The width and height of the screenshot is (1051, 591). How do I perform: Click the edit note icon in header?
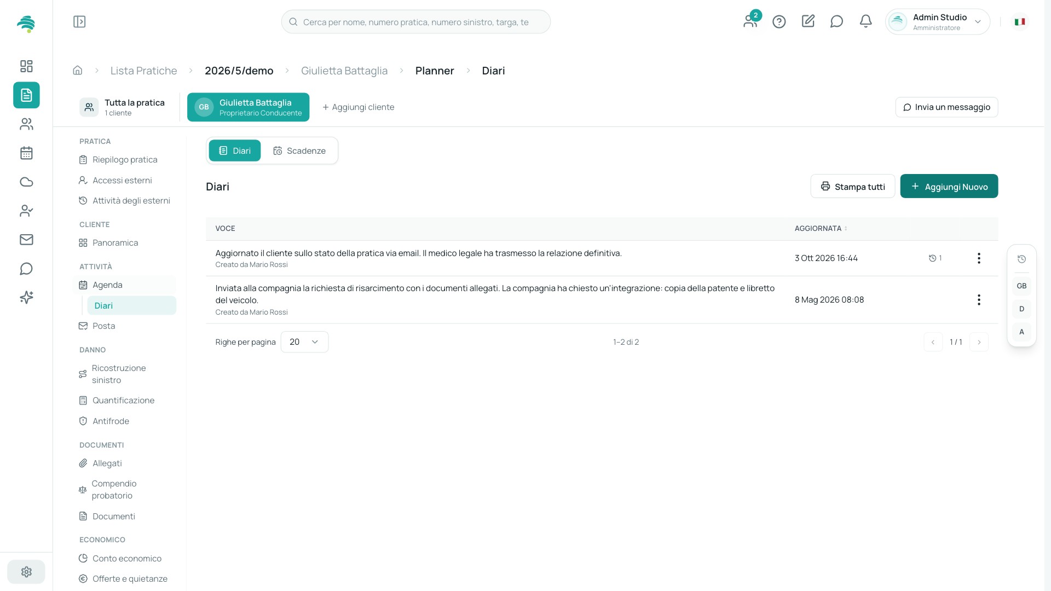coord(808,21)
